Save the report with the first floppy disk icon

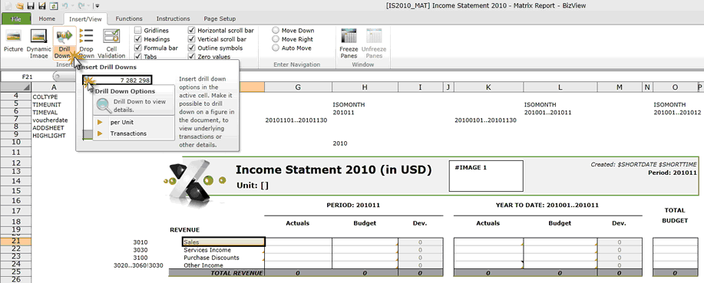[x=31, y=6]
